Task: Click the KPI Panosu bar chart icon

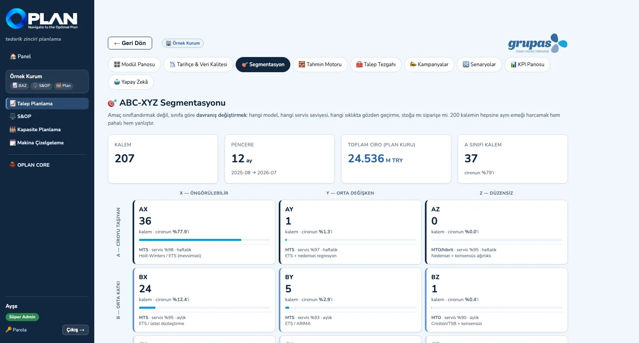Action: click(x=514, y=64)
